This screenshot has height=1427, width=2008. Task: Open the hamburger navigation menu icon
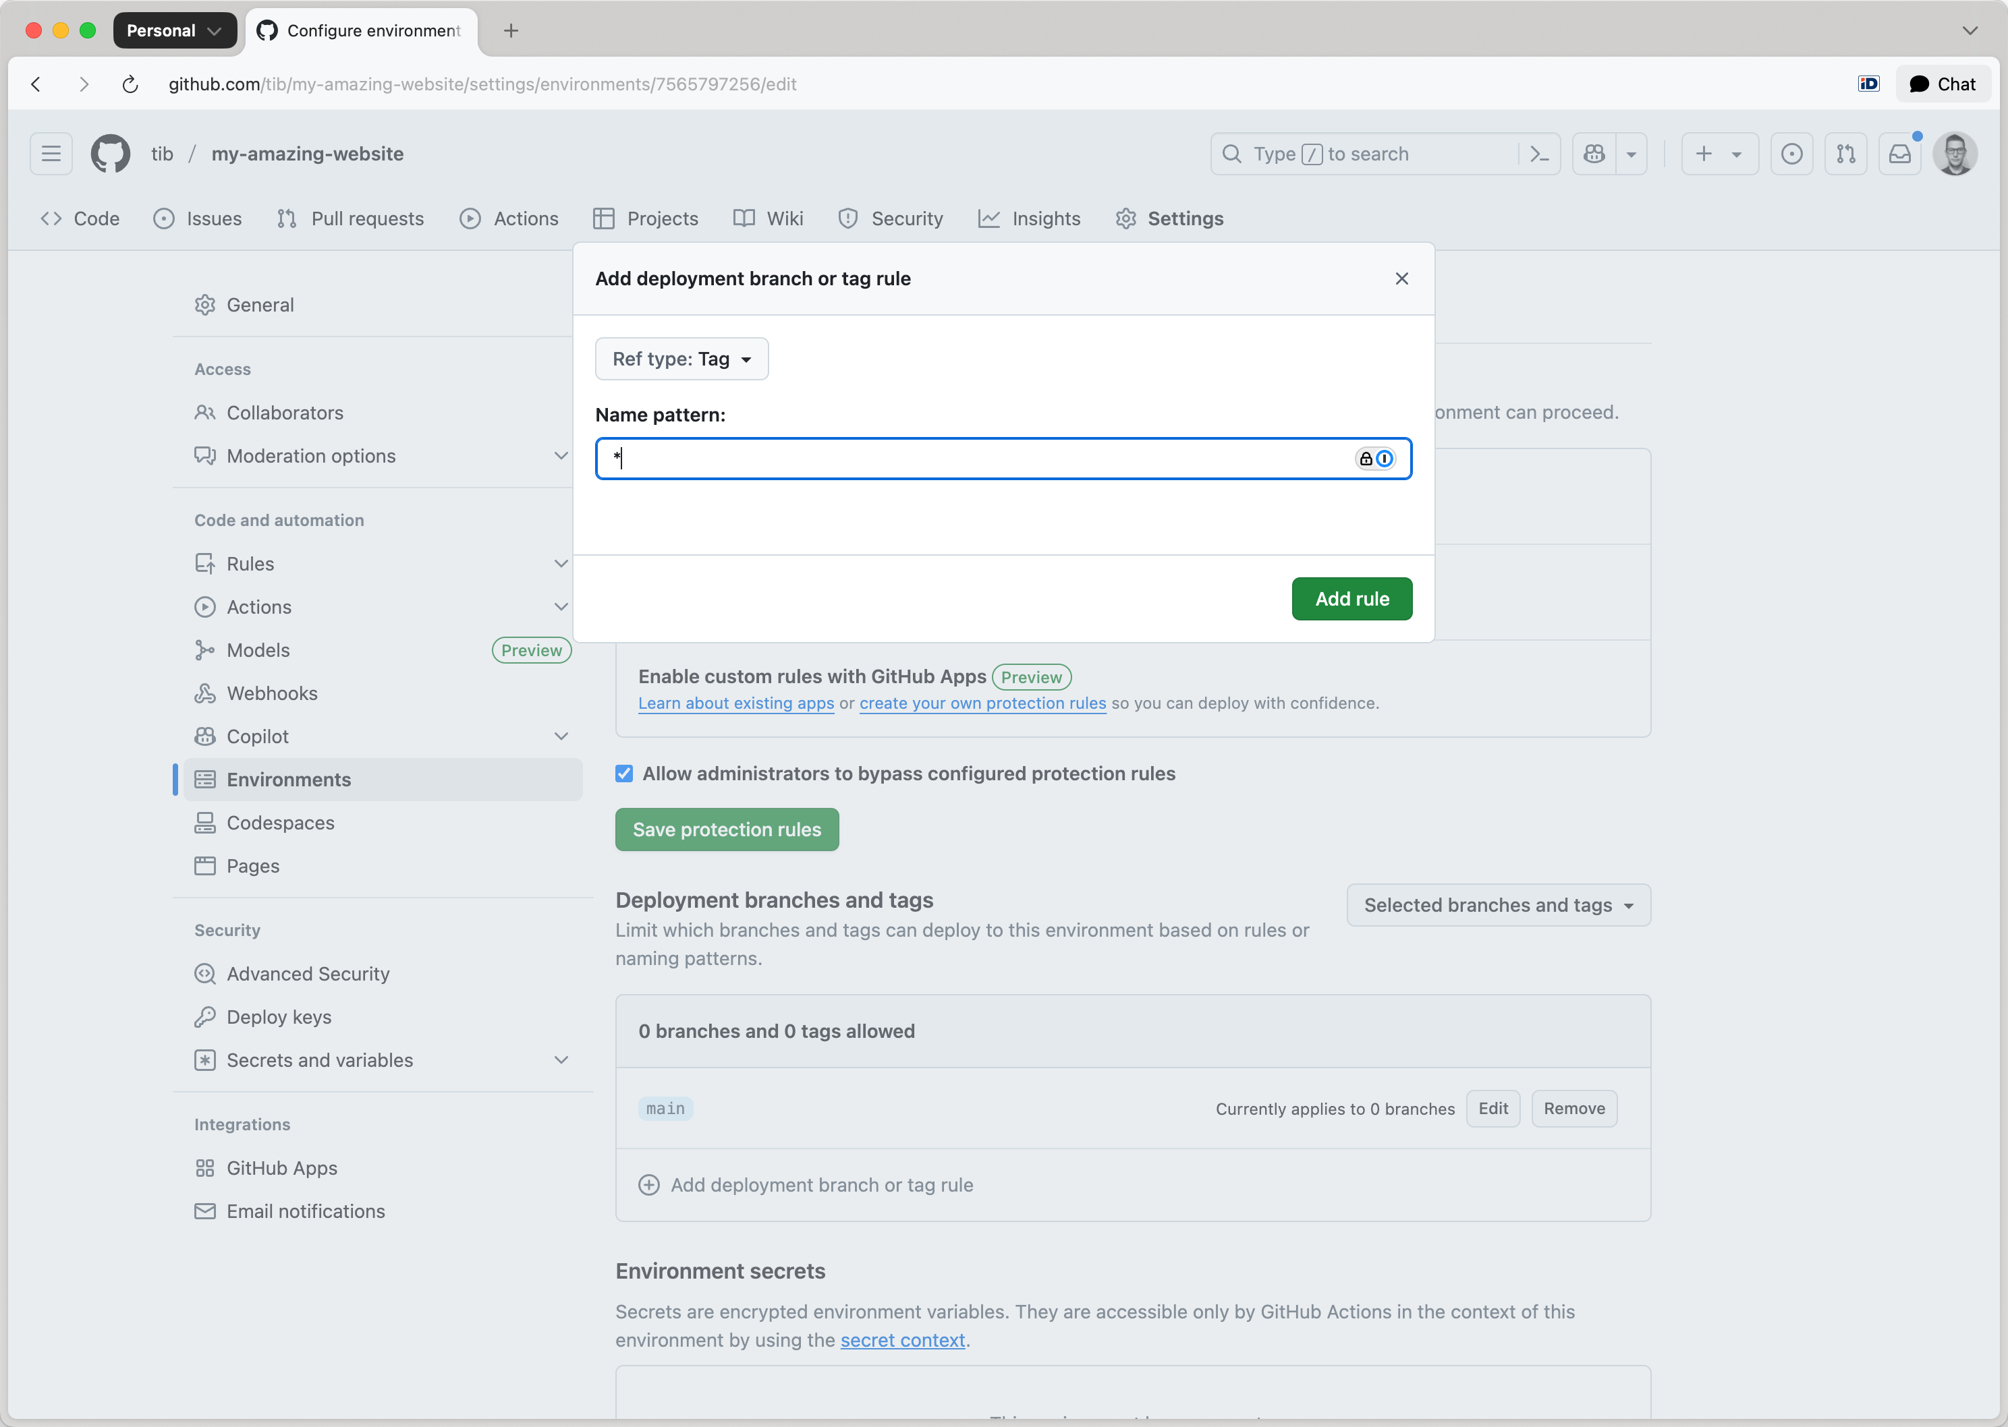50,154
